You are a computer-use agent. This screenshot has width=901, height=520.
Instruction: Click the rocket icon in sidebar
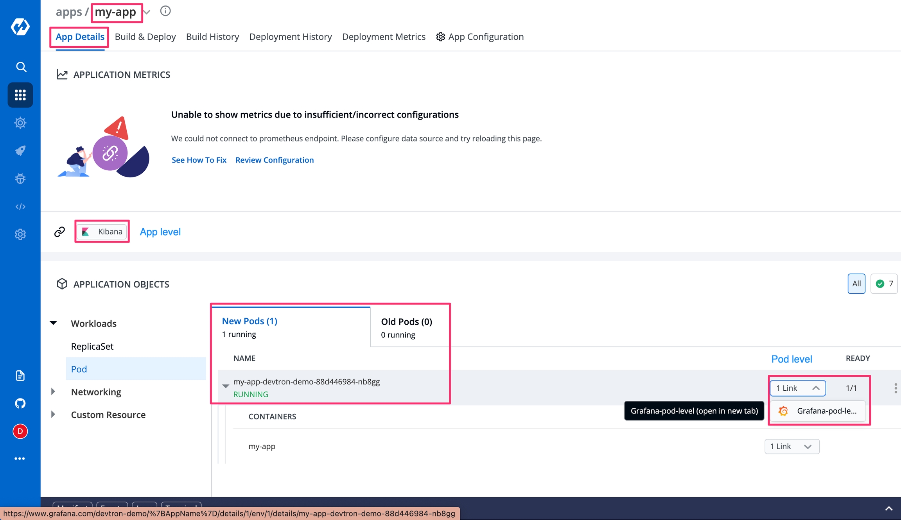pos(20,150)
